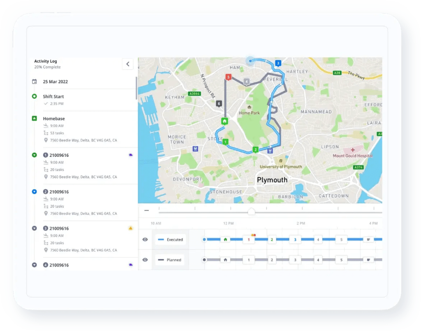Hide the Planned route with its eye toggle
The image size is (421, 331).
145,259
